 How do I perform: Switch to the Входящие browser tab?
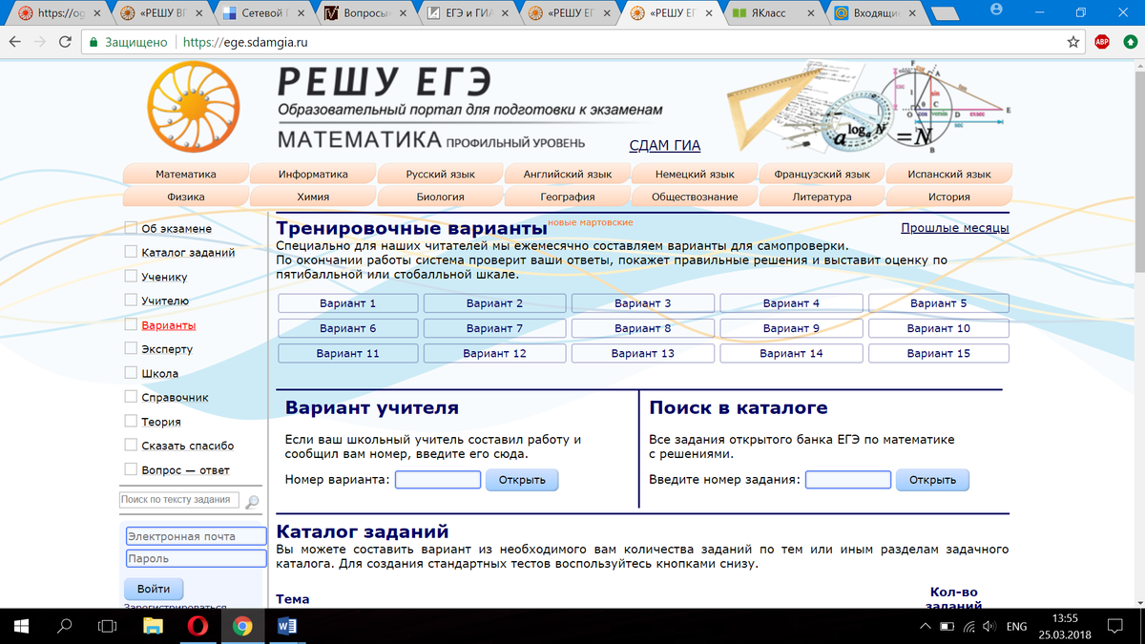876,14
